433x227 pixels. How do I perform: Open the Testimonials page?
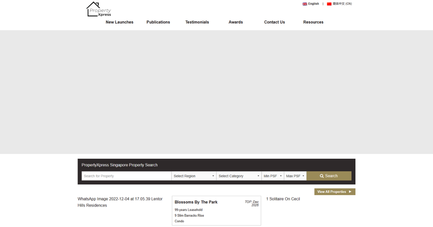[x=197, y=22]
